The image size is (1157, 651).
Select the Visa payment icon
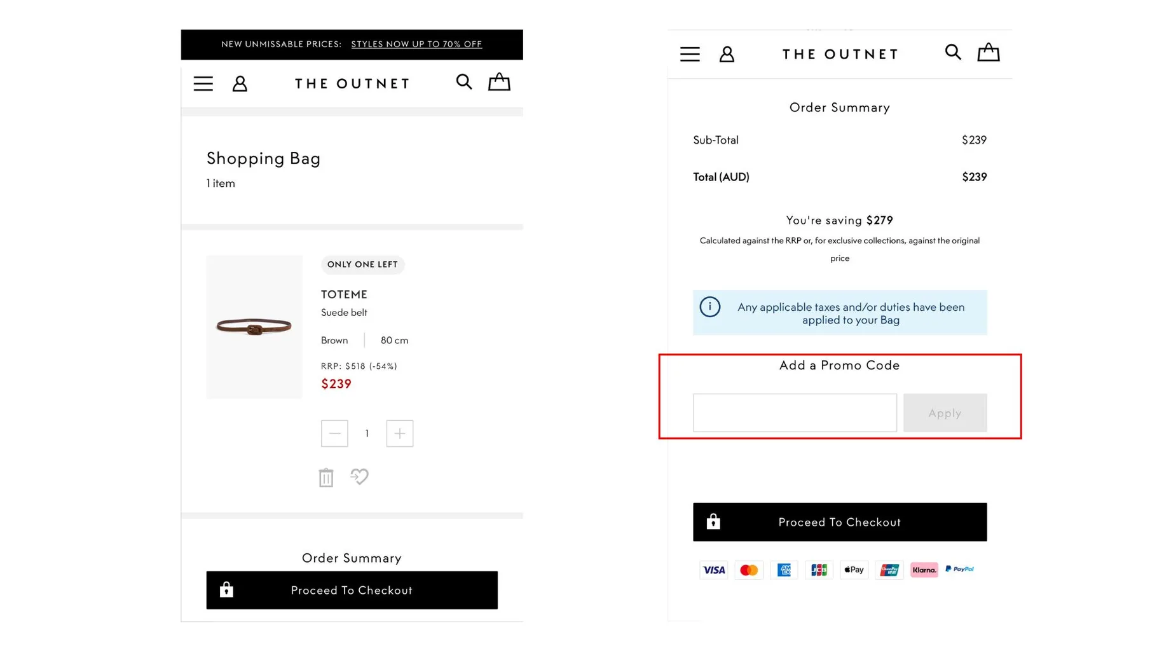(x=713, y=569)
